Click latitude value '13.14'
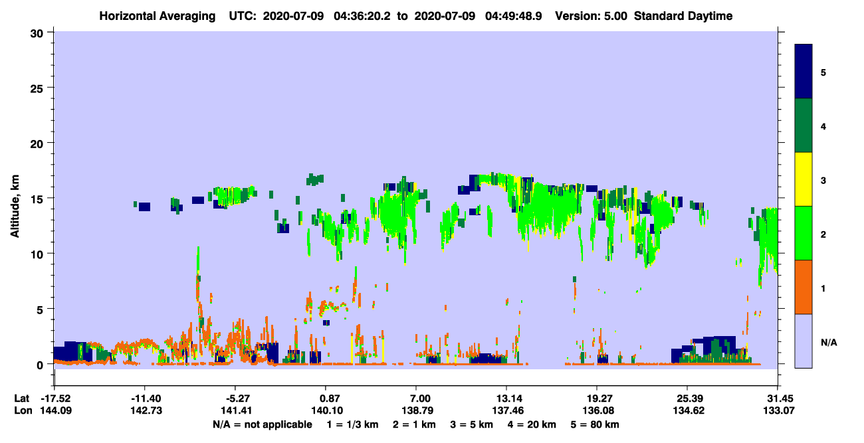The width and height of the screenshot is (864, 443). [506, 399]
